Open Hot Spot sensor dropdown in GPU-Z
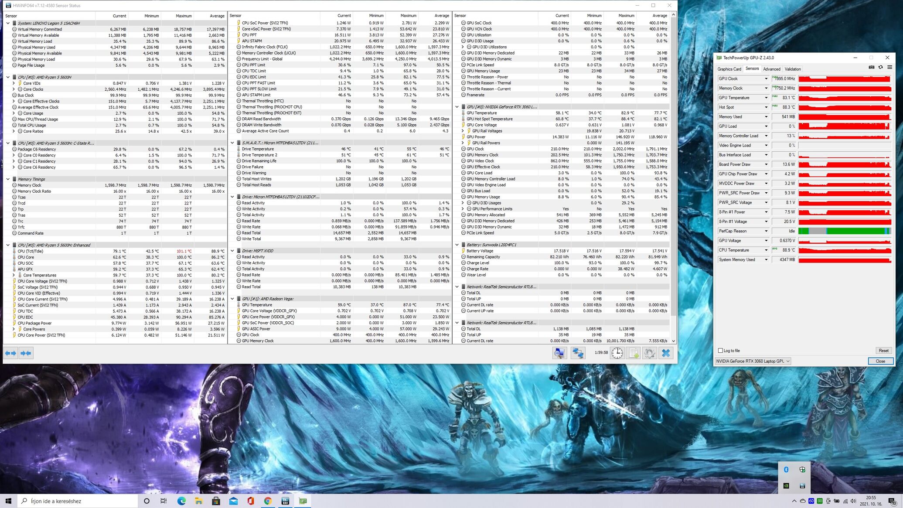 click(766, 107)
